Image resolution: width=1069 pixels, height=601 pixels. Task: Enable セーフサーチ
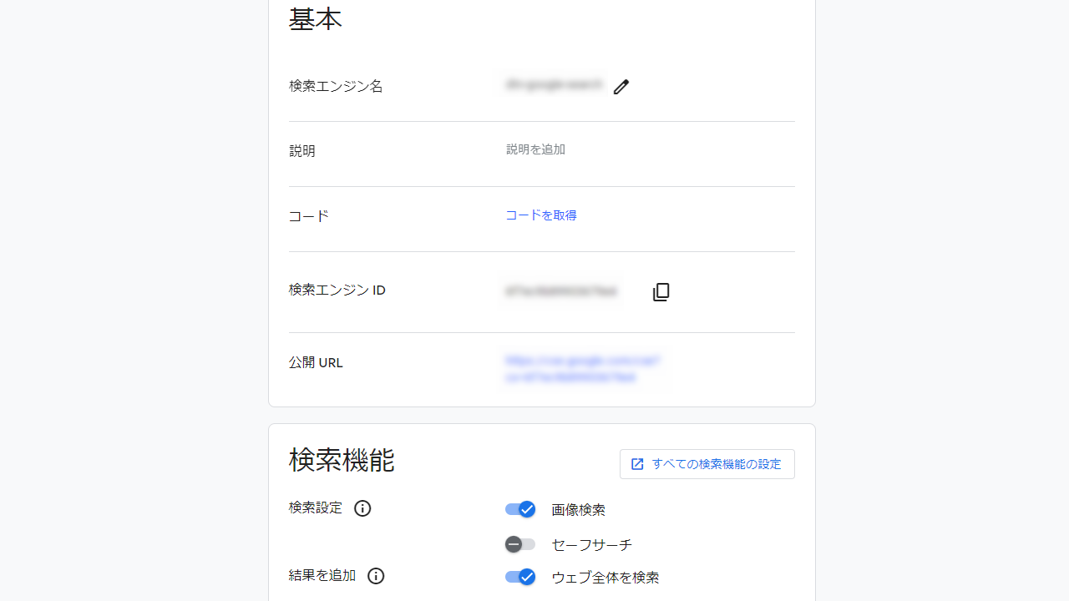[x=519, y=544]
